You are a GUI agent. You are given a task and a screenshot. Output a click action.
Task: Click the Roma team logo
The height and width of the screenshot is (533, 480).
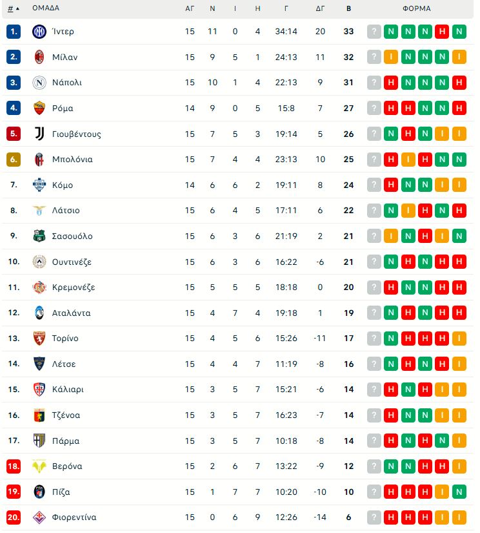[x=39, y=108]
